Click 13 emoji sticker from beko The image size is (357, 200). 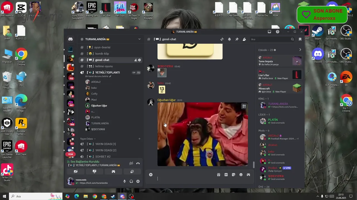coord(162,89)
